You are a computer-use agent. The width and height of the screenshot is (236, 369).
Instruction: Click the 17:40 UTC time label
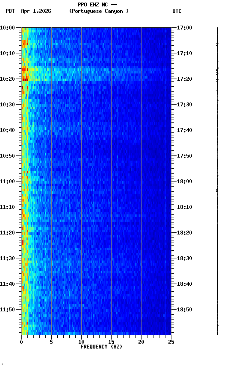click(185, 130)
